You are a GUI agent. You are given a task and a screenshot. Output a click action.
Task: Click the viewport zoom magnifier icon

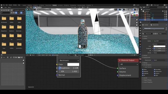pos(137,20)
